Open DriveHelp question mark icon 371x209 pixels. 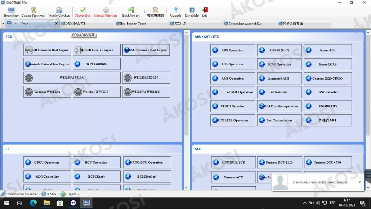pos(192,12)
